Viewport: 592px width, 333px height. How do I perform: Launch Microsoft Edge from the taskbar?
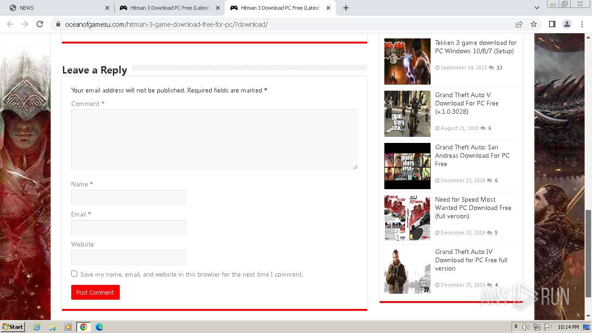click(99, 327)
